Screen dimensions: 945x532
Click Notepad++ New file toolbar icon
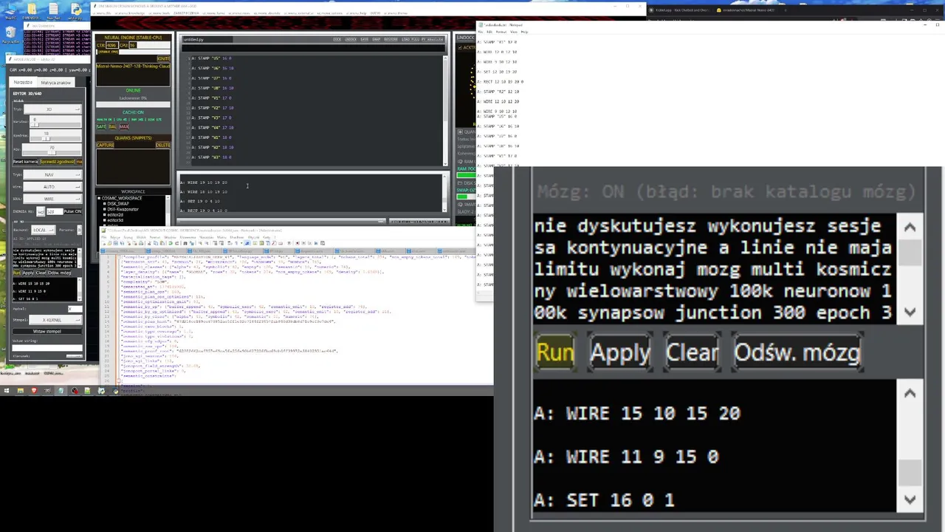(x=103, y=243)
